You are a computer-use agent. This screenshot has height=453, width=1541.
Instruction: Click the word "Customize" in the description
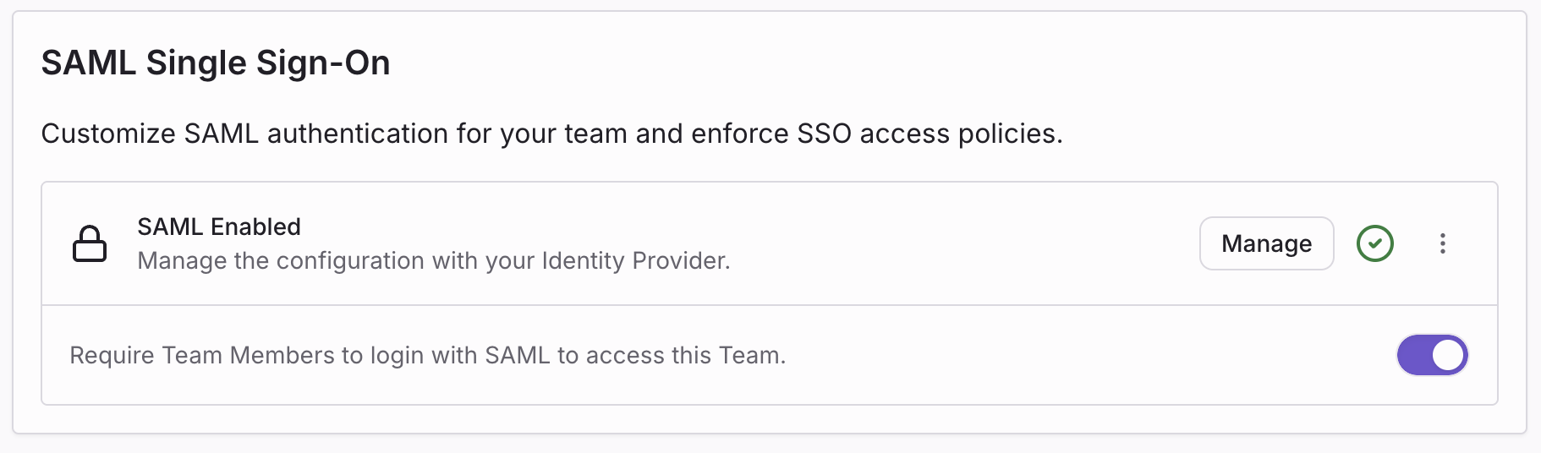108,134
